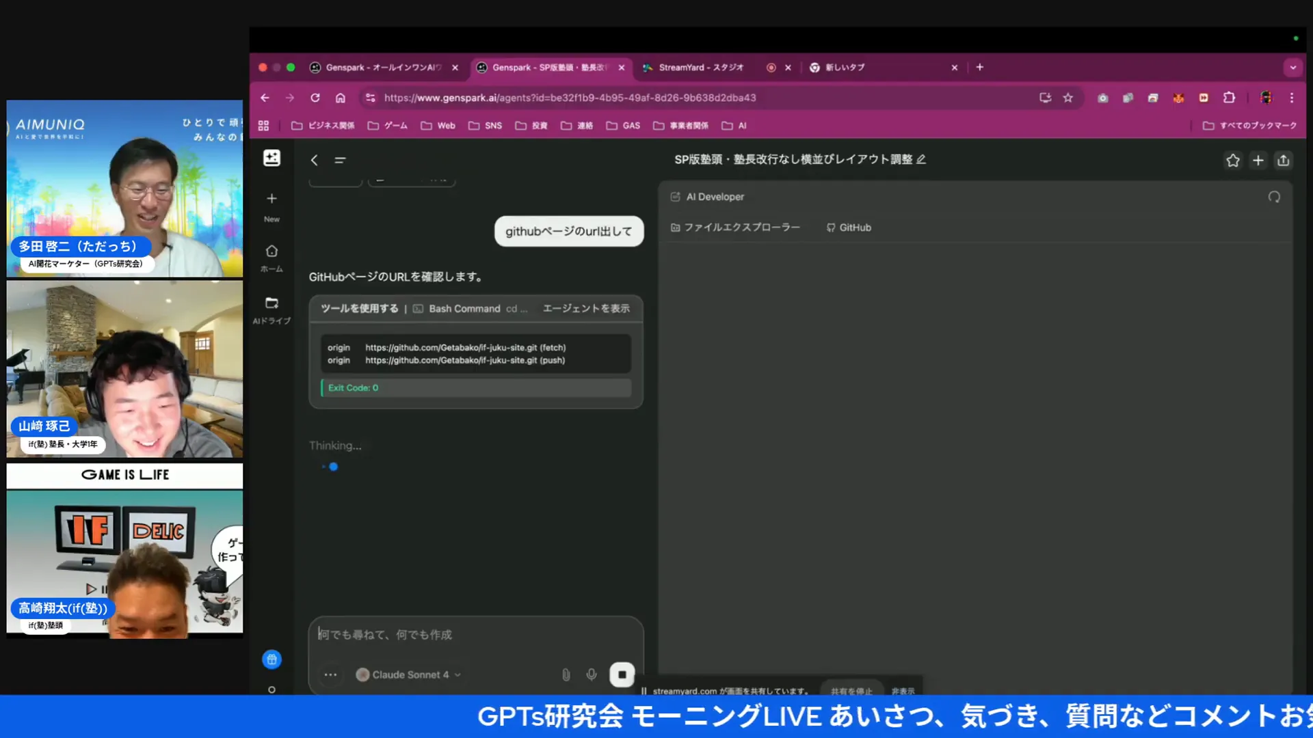Open more options ellipsis in input box
The width and height of the screenshot is (1313, 738).
(x=330, y=674)
